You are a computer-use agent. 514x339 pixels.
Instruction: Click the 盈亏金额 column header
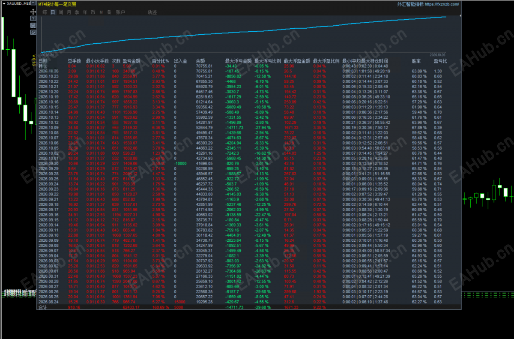[x=130, y=61]
